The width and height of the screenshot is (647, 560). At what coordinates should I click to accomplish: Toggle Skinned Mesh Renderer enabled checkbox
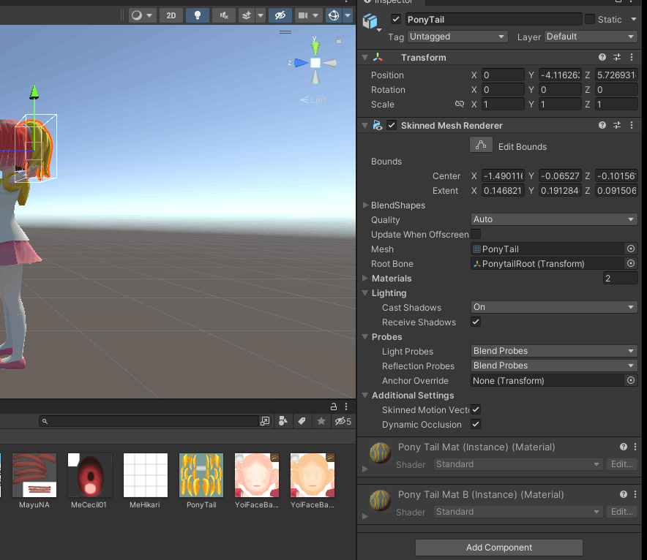392,125
